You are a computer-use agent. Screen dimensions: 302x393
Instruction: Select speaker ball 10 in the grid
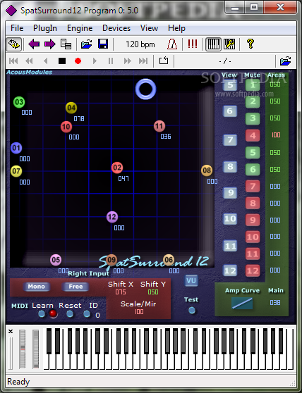[66, 127]
